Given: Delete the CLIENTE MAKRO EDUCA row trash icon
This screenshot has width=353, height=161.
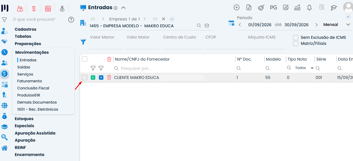Looking at the screenshot, I should click(x=109, y=77).
